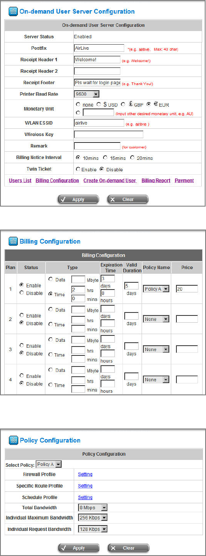The height and width of the screenshot is (556, 206).
Task: Open the Create On-demand User link
Action: pyautogui.click(x=110, y=181)
